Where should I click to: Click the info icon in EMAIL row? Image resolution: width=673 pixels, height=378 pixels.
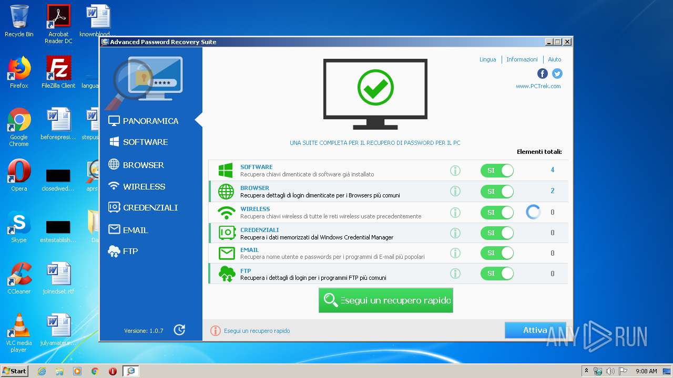pos(455,253)
